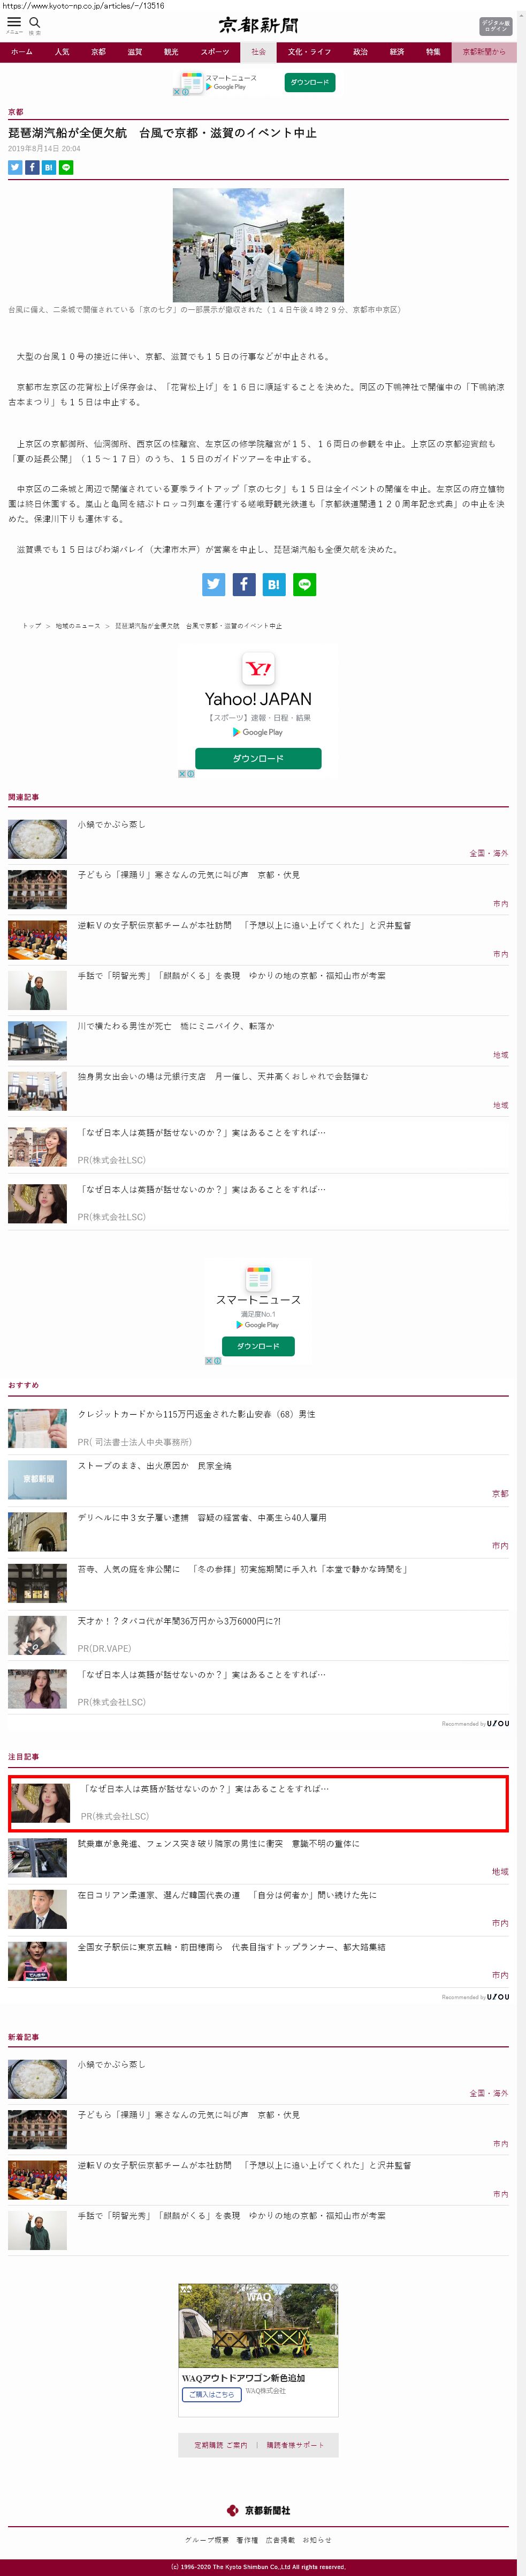Open the 滋賀 navigation tab
The image size is (526, 2576).
click(x=135, y=52)
